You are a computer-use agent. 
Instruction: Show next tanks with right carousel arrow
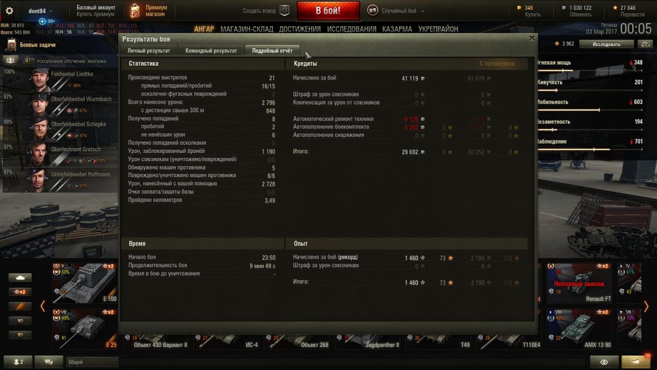click(646, 306)
